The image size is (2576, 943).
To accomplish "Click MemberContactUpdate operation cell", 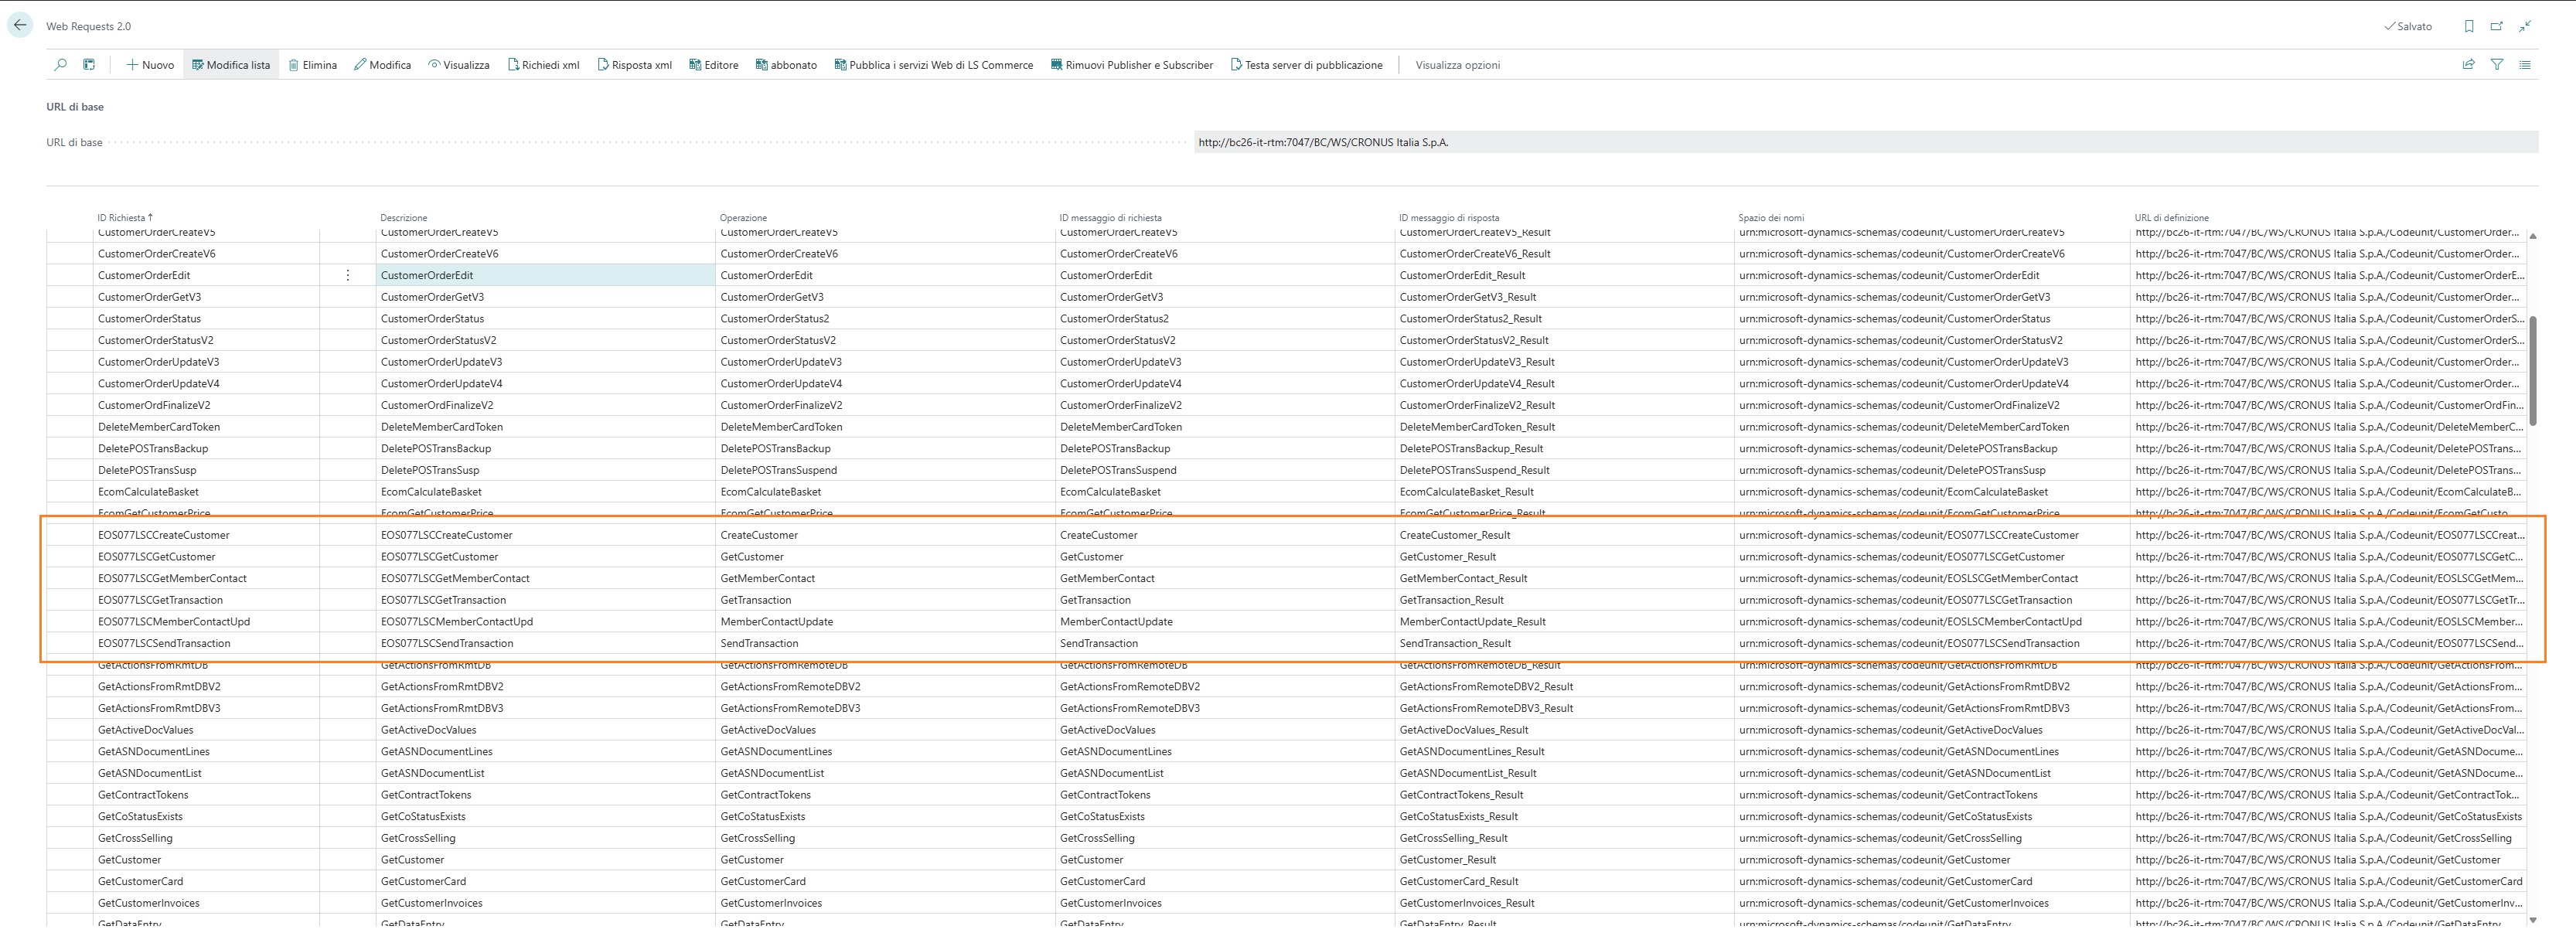I will click(x=885, y=622).
